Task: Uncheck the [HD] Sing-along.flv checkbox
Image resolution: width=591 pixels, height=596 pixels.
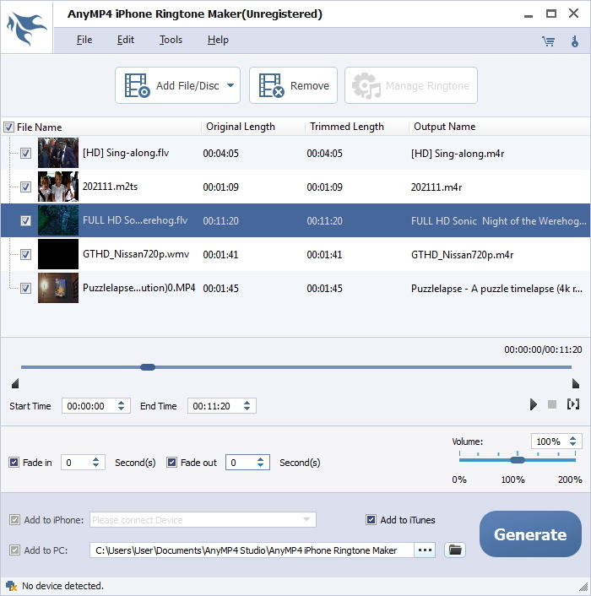Action: (x=25, y=153)
